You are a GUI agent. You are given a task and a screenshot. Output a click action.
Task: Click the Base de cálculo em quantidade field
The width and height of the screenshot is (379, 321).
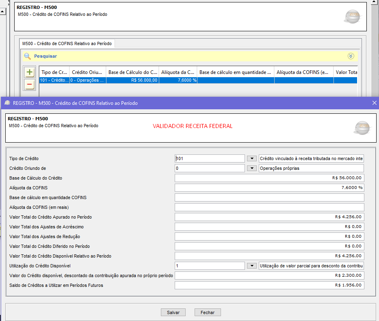pyautogui.click(x=269, y=197)
